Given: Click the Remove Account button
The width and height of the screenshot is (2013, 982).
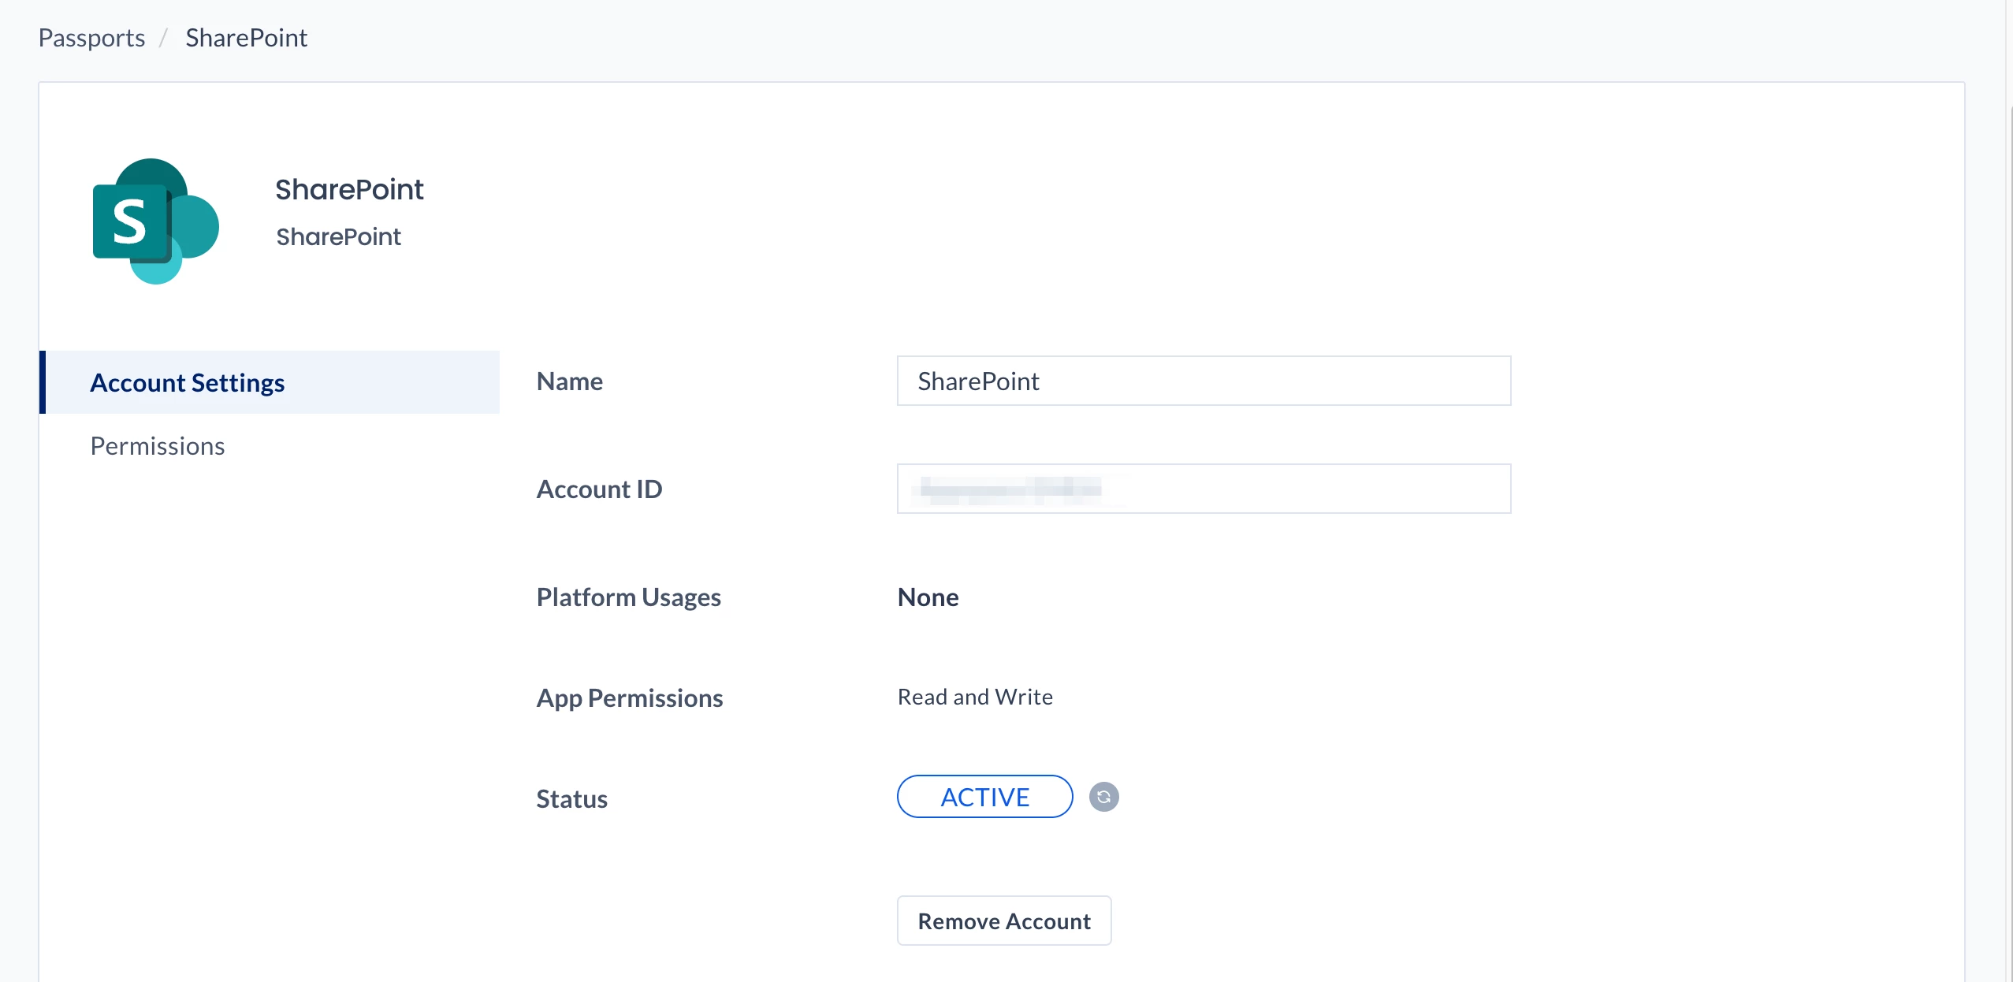Looking at the screenshot, I should tap(1003, 921).
